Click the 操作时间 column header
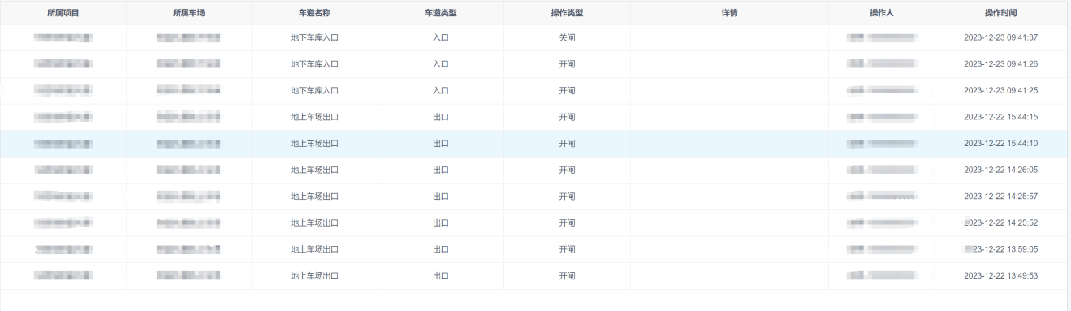1071x311 pixels. [1000, 14]
